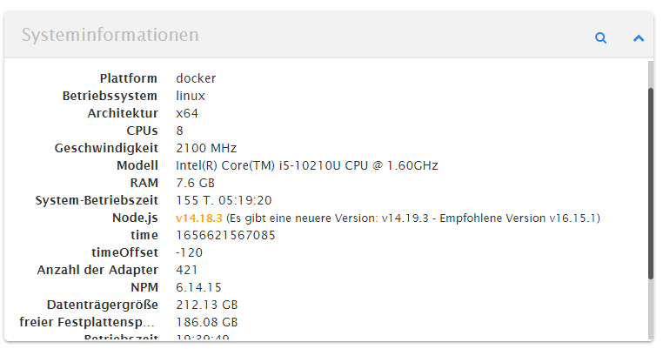Click the Systeminformationen panel title
The width and height of the screenshot is (663, 349).
pos(110,35)
